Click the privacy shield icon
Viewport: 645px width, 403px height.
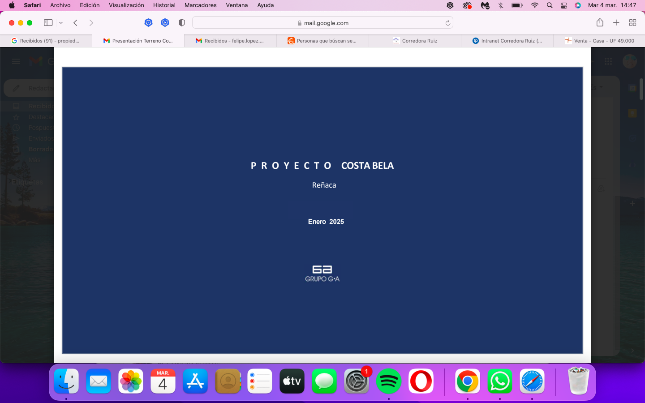tap(181, 23)
